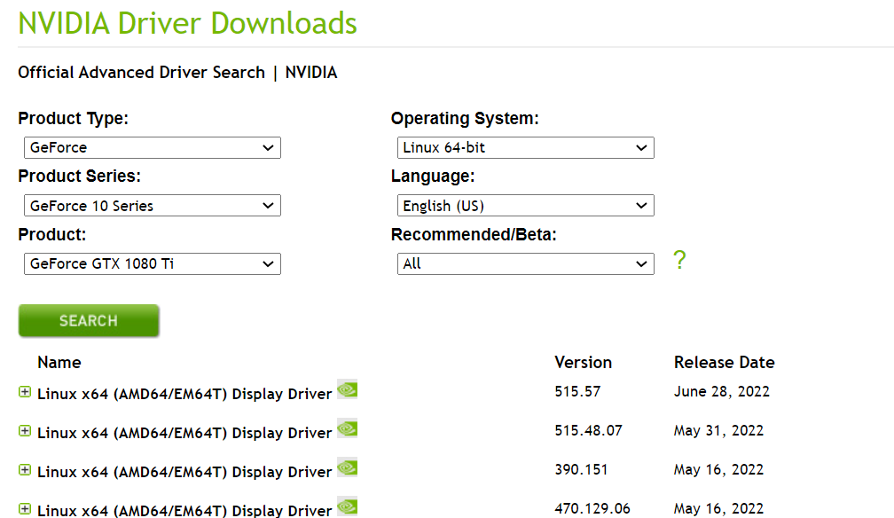Click the Recommended/Beta label
The width and height of the screenshot is (894, 518).
click(x=474, y=234)
